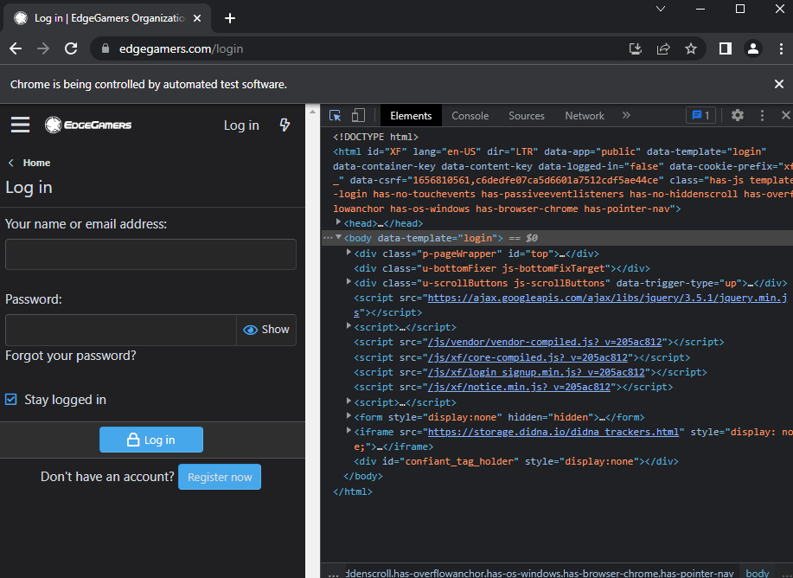Collapse the body data-template node

(x=338, y=237)
